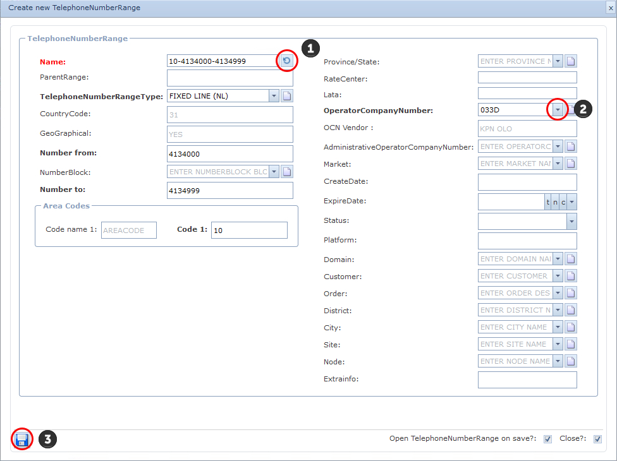This screenshot has width=617, height=461.
Task: Click page icon beside Province/State field
Action: point(571,61)
